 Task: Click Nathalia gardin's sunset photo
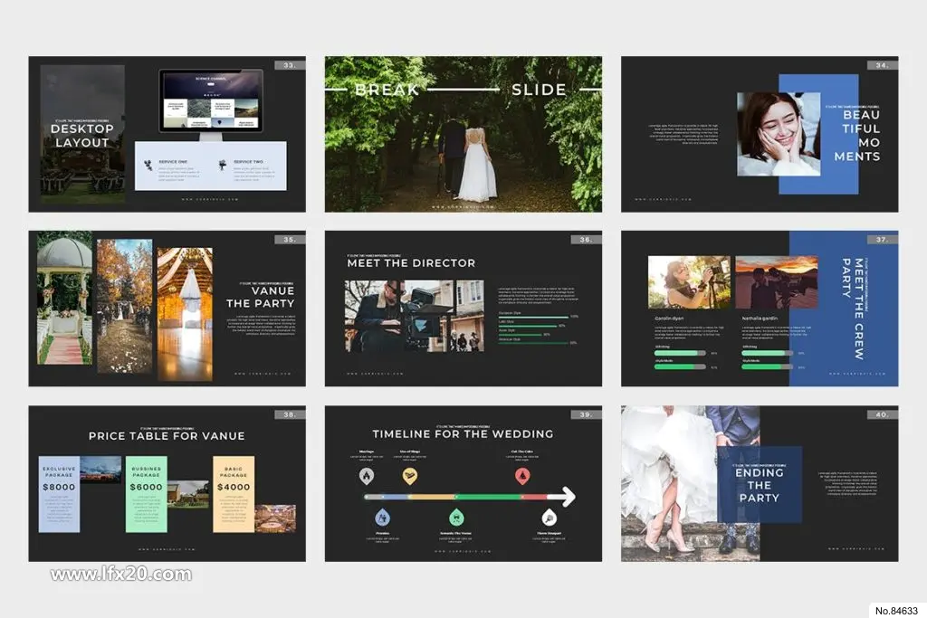click(x=776, y=281)
